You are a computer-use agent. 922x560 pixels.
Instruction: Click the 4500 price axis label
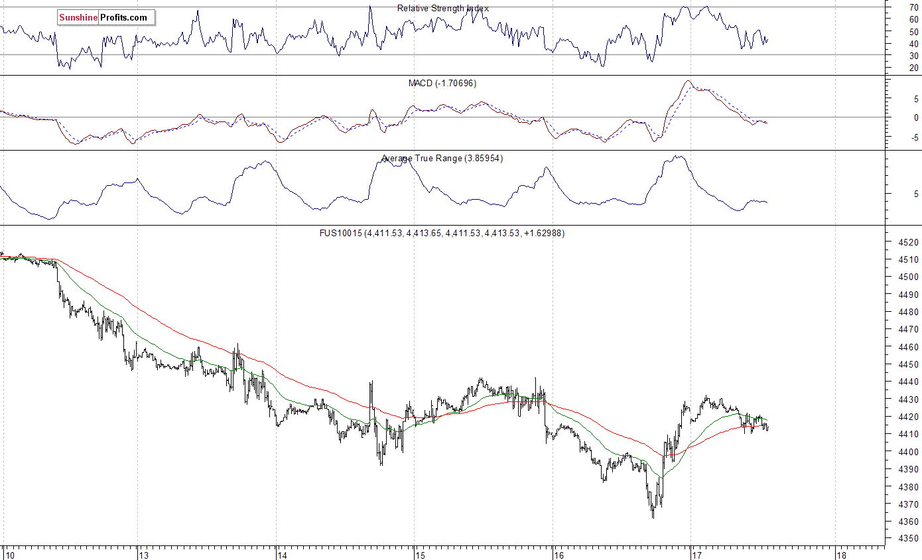click(908, 277)
